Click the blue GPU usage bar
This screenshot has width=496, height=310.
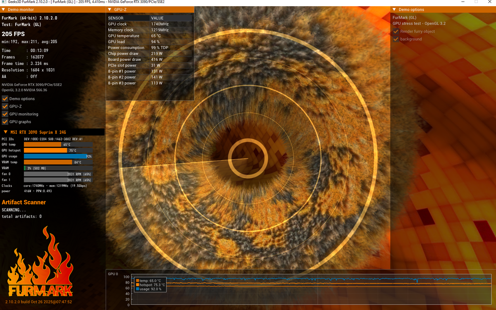(x=58, y=157)
